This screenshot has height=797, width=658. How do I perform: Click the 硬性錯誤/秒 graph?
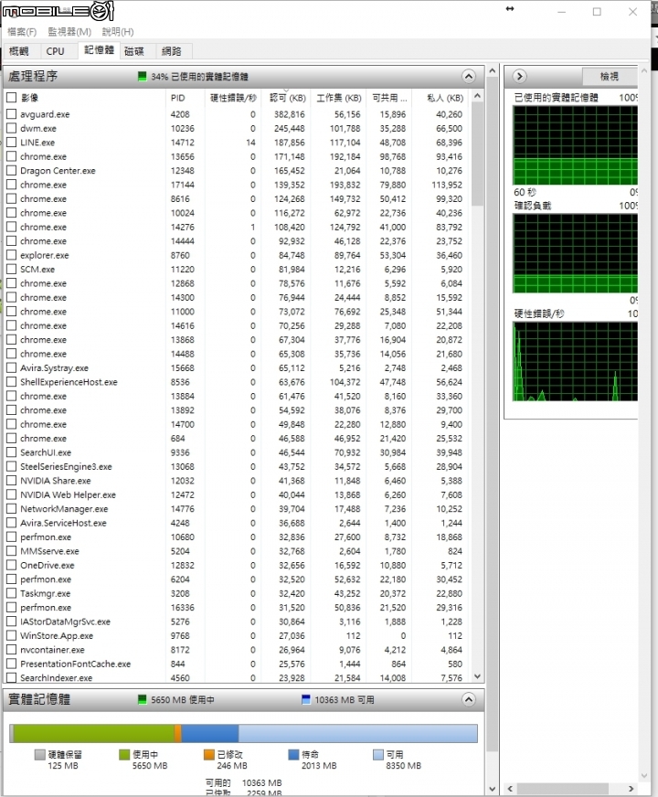tap(575, 361)
